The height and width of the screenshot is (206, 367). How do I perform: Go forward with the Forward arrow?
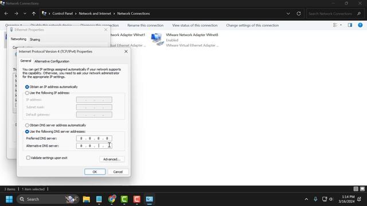[x=16, y=14]
